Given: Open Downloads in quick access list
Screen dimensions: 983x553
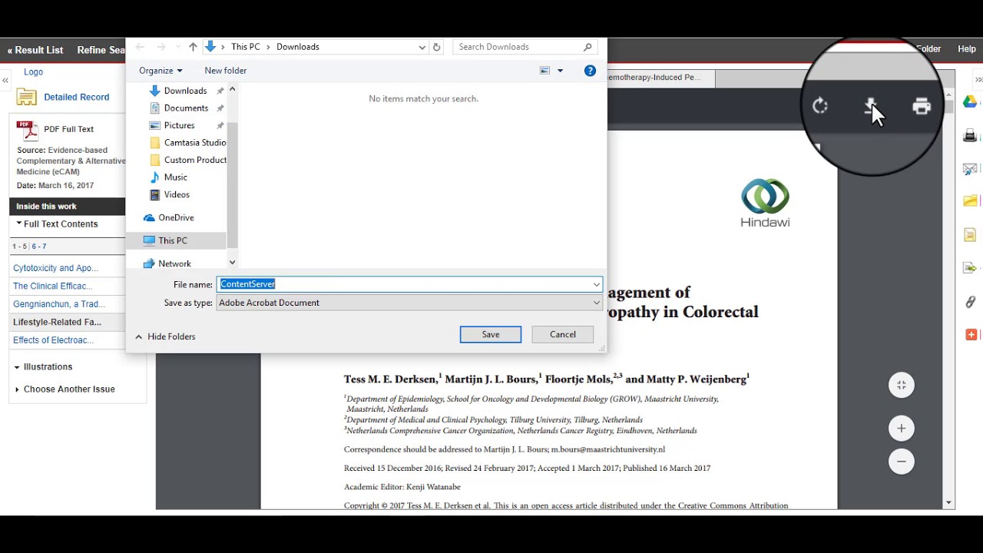Looking at the screenshot, I should 185,91.
